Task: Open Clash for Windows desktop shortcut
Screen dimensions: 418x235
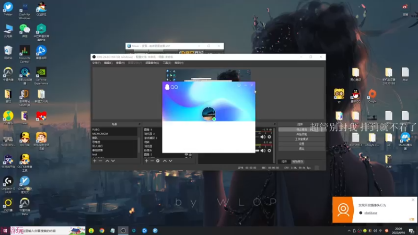Action: [25, 10]
